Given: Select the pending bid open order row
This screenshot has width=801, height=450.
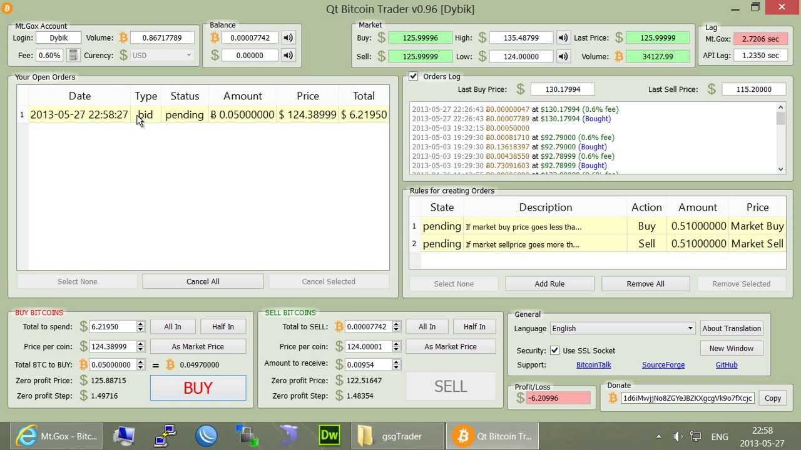Looking at the screenshot, I should [x=203, y=114].
